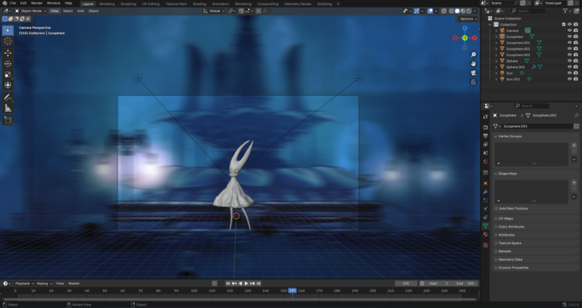Click frame 100 on the timeline ruler

(193, 291)
